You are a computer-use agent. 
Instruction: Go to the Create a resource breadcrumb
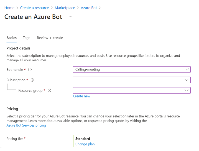(35, 8)
